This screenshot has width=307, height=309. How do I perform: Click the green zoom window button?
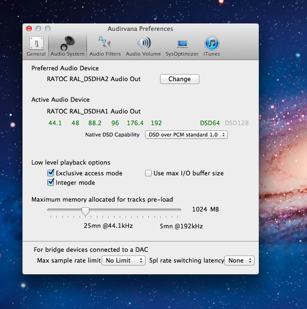pyautogui.click(x=48, y=29)
